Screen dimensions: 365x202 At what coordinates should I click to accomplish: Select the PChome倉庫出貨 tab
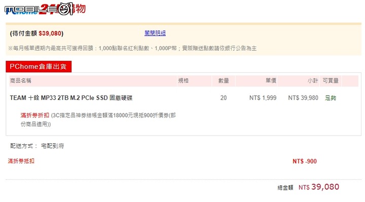click(39, 66)
